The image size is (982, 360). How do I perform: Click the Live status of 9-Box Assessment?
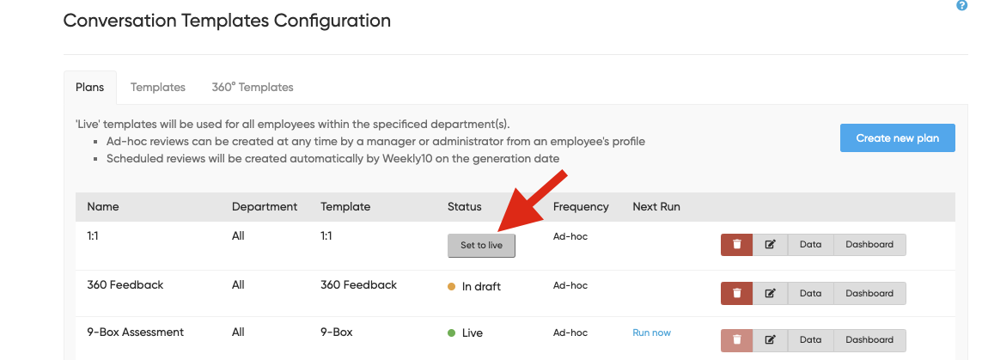click(x=466, y=333)
